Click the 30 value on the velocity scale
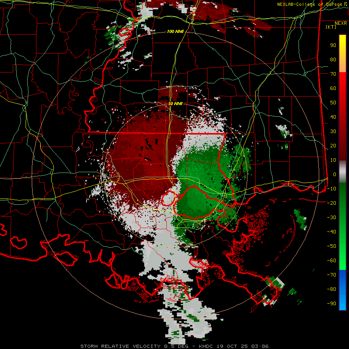 point(333,131)
